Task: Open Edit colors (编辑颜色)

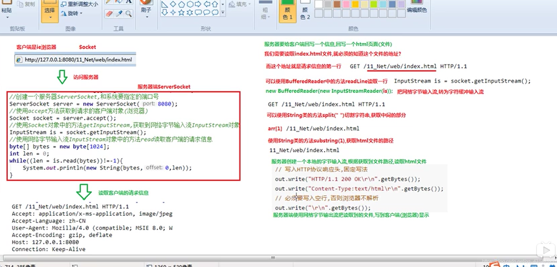Action: [417, 7]
